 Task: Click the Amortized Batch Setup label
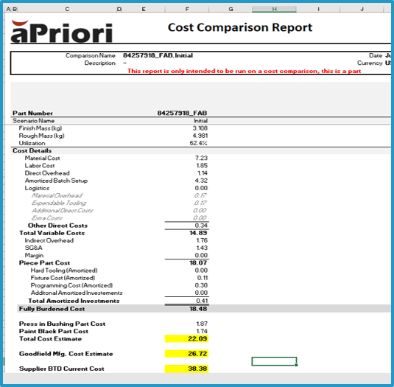(x=56, y=181)
